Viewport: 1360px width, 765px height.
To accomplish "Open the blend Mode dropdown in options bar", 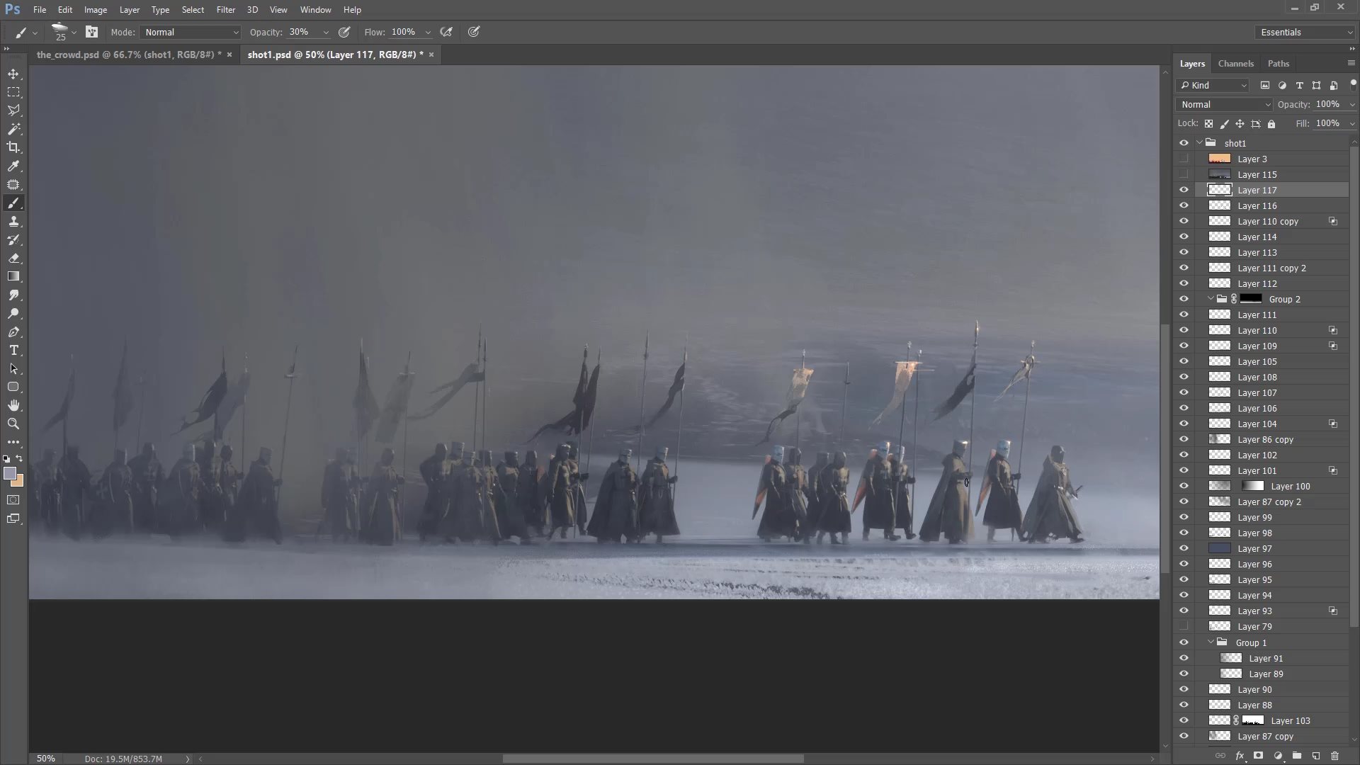I will tap(191, 32).
